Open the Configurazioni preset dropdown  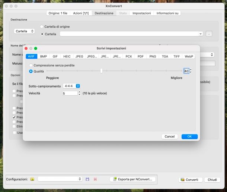[x=60, y=179]
